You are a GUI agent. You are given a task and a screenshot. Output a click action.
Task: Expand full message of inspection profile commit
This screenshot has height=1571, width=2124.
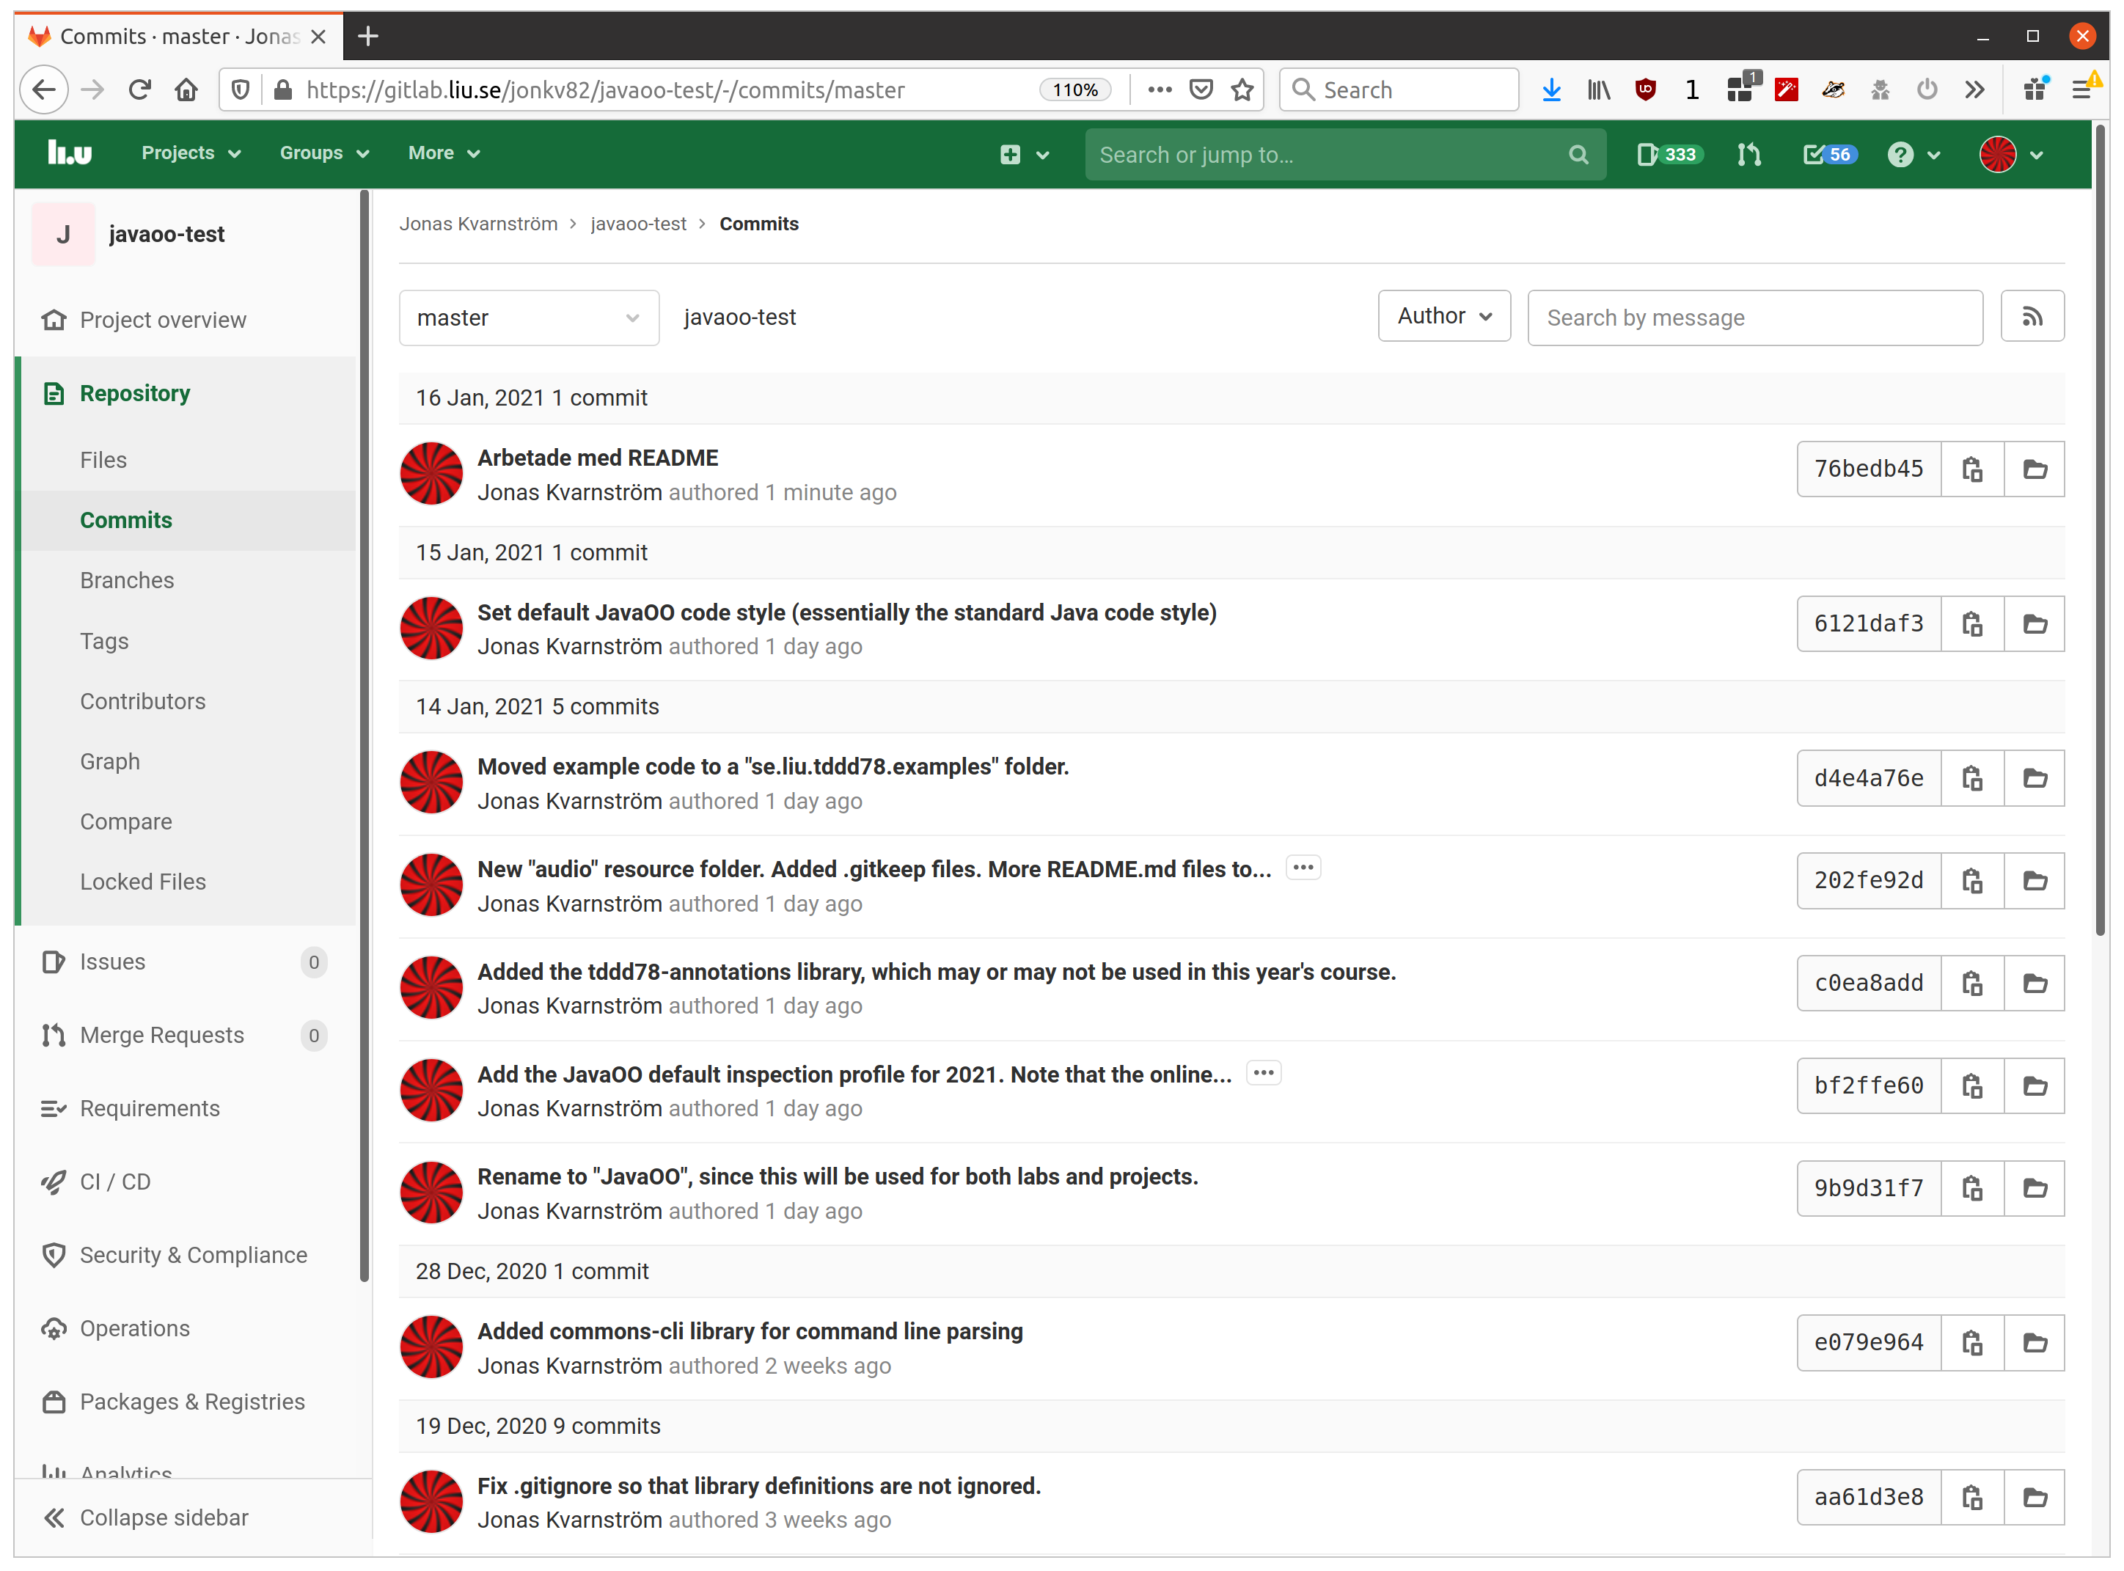pos(1263,1073)
